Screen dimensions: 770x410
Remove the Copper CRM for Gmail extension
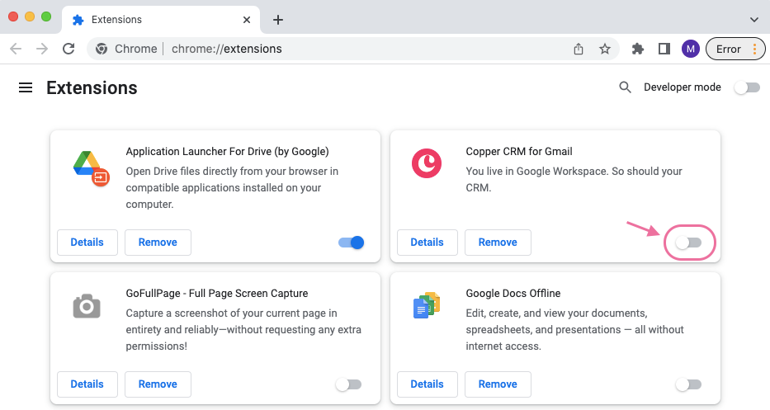(x=498, y=242)
